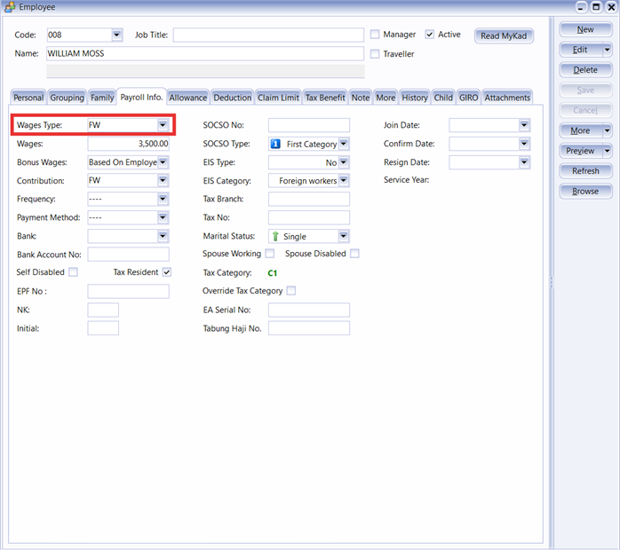This screenshot has width=620, height=550.
Task: Click the panel splitter handle beside buttons
Action: (551, 282)
